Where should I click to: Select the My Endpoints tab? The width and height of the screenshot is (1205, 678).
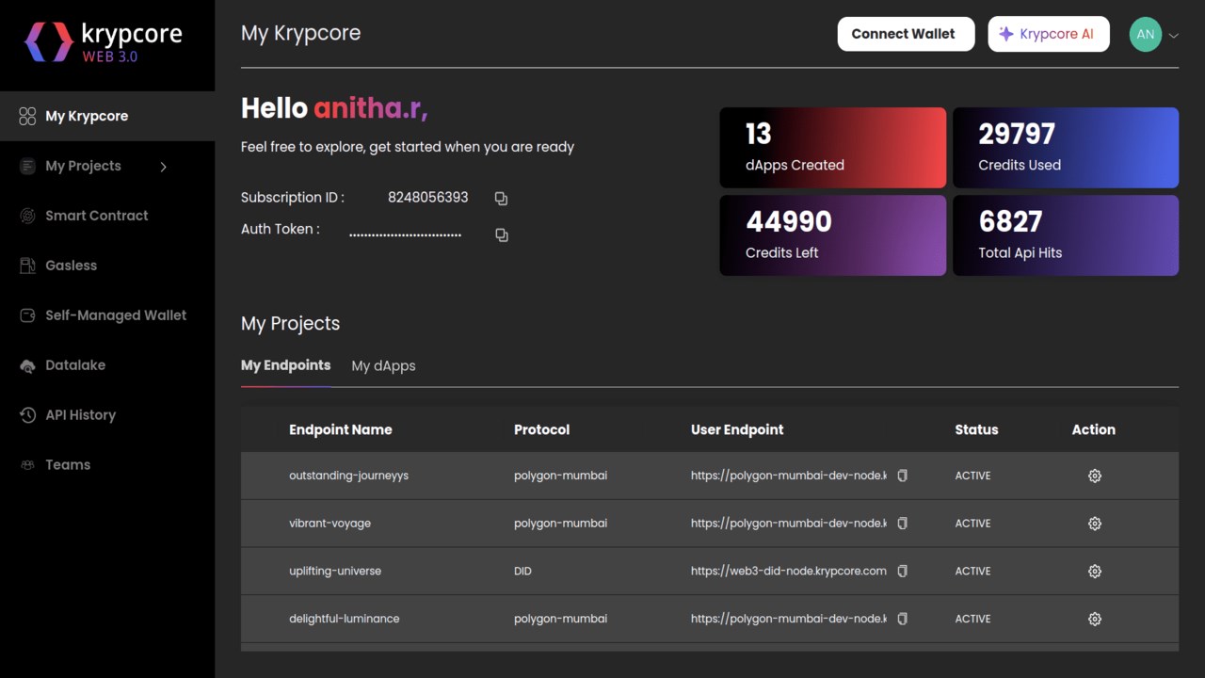[285, 365]
